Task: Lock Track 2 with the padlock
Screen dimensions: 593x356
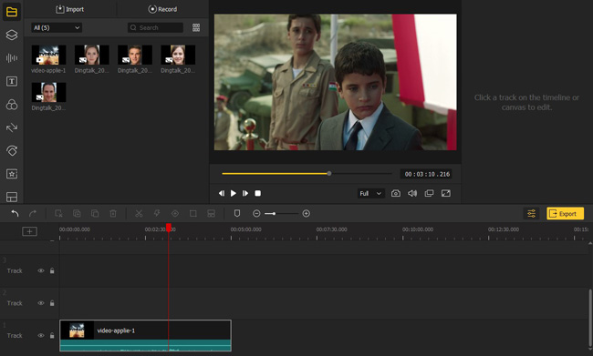Action: [52, 303]
